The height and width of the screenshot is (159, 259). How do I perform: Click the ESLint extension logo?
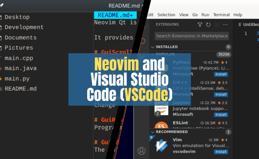161,125
